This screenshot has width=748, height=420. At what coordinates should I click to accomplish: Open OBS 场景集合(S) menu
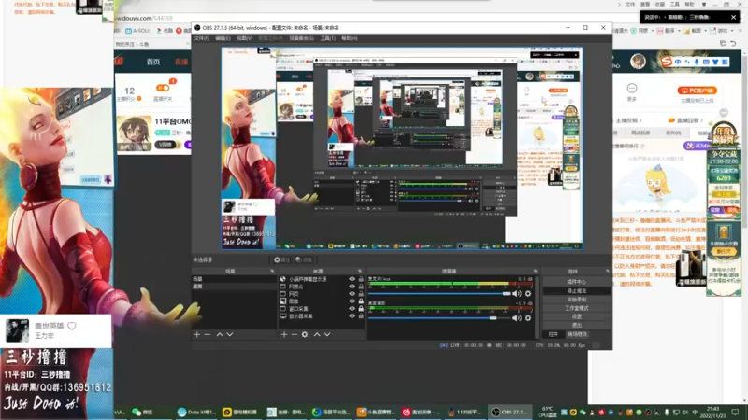point(301,38)
